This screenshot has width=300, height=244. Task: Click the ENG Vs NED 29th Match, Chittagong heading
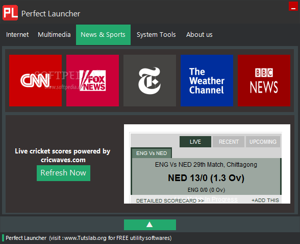[x=206, y=165]
